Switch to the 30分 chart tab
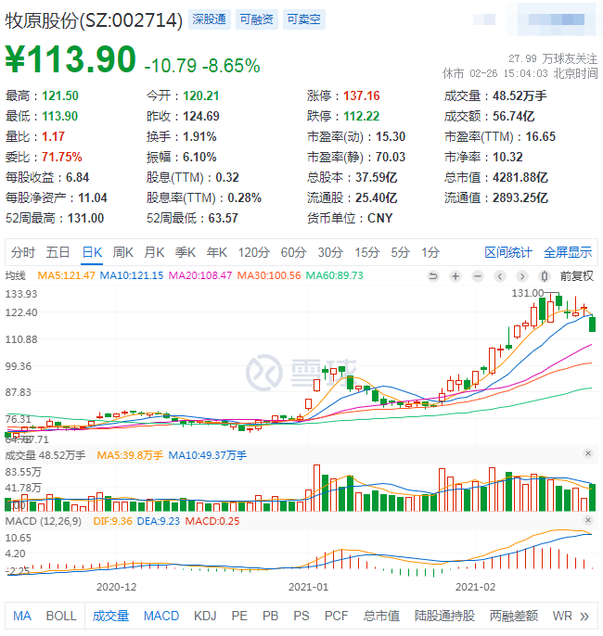Screen dimensions: 603x636 (x=330, y=252)
